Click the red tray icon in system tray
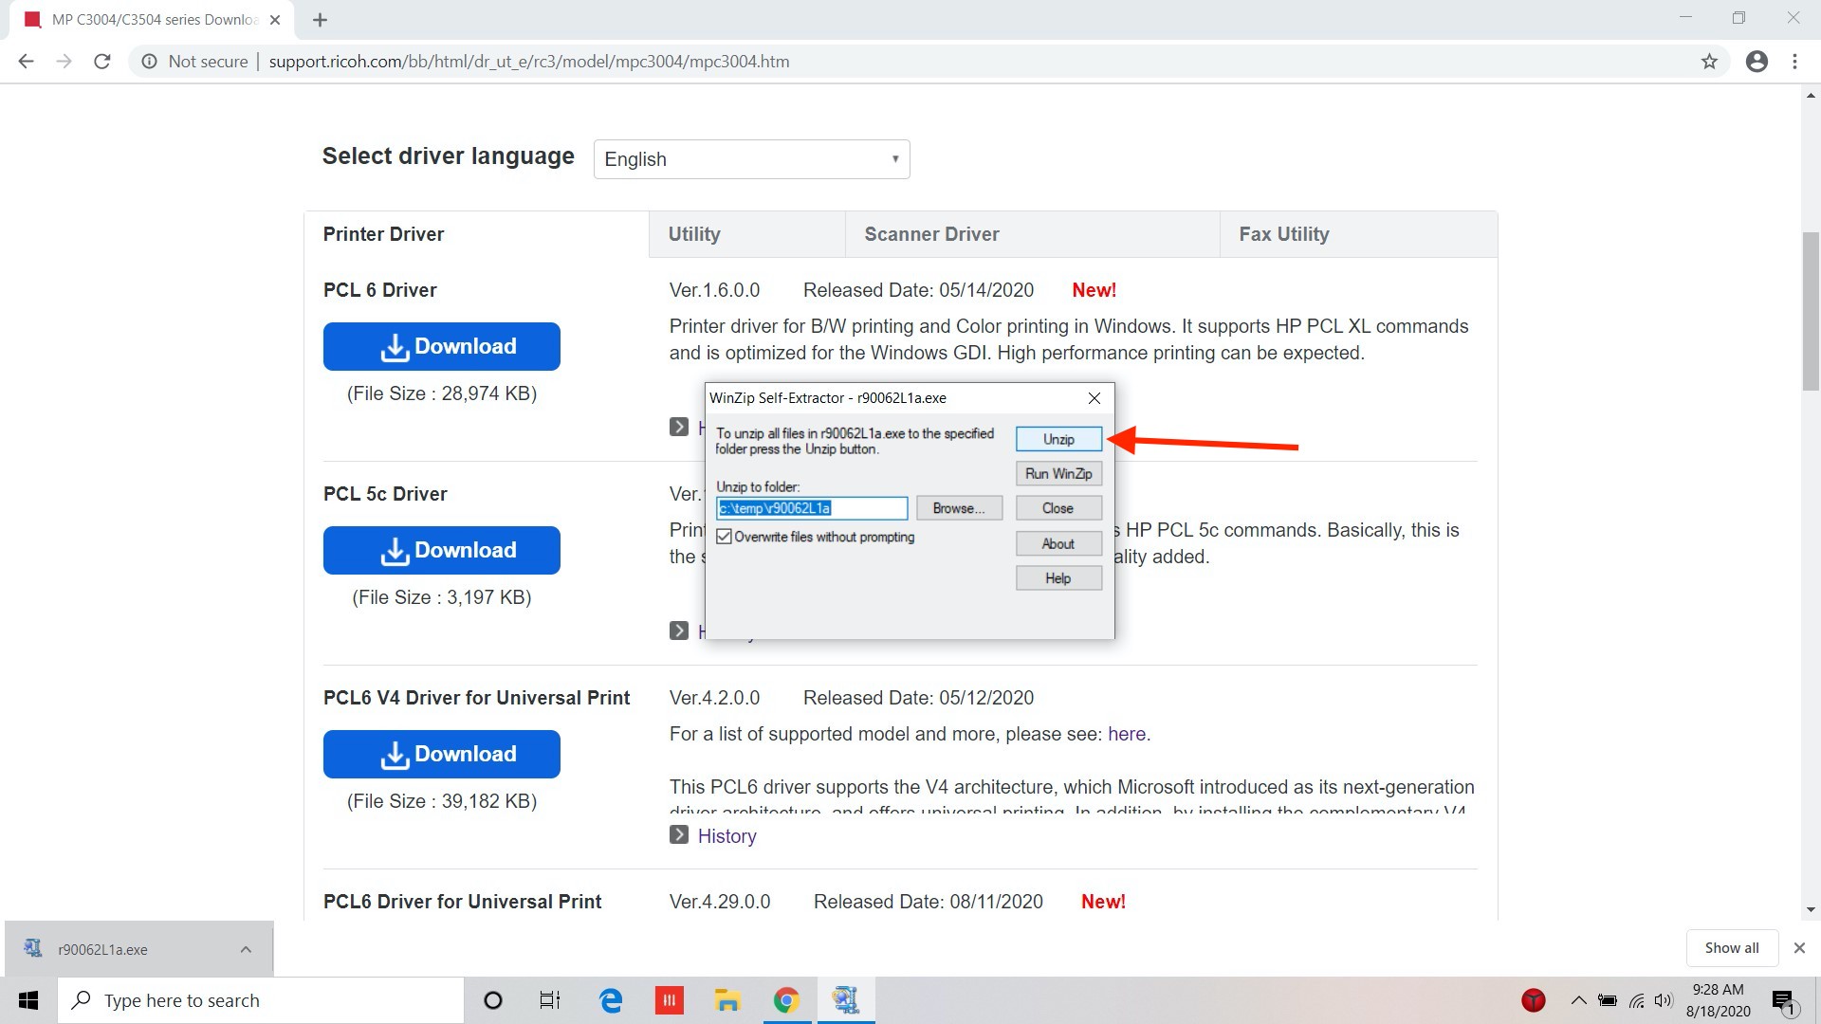1821x1024 pixels. point(1533,1000)
